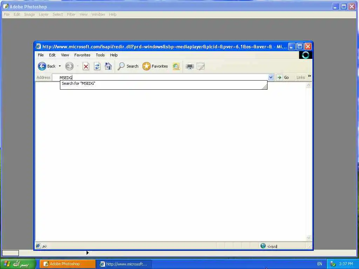The width and height of the screenshot is (359, 269).
Task: Click the browser scrollbar down arrow
Action: coord(309,238)
